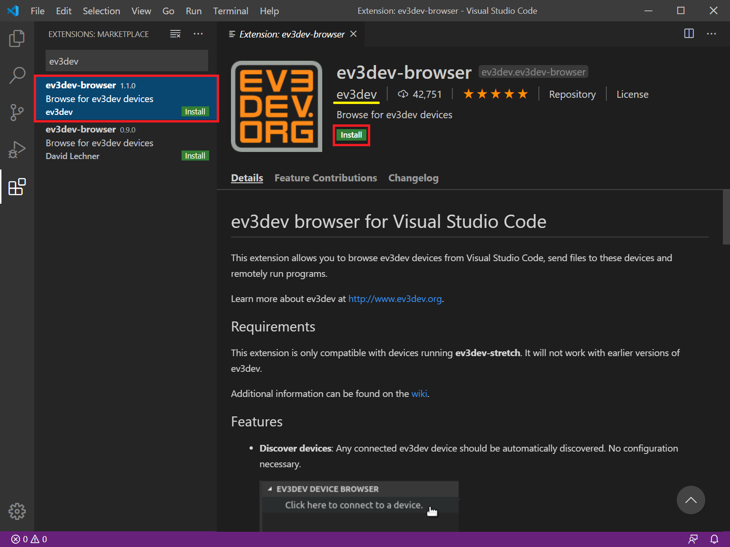Click the 'ev3dev browser for Visual Studio Code' heading
The height and width of the screenshot is (547, 730).
(388, 221)
